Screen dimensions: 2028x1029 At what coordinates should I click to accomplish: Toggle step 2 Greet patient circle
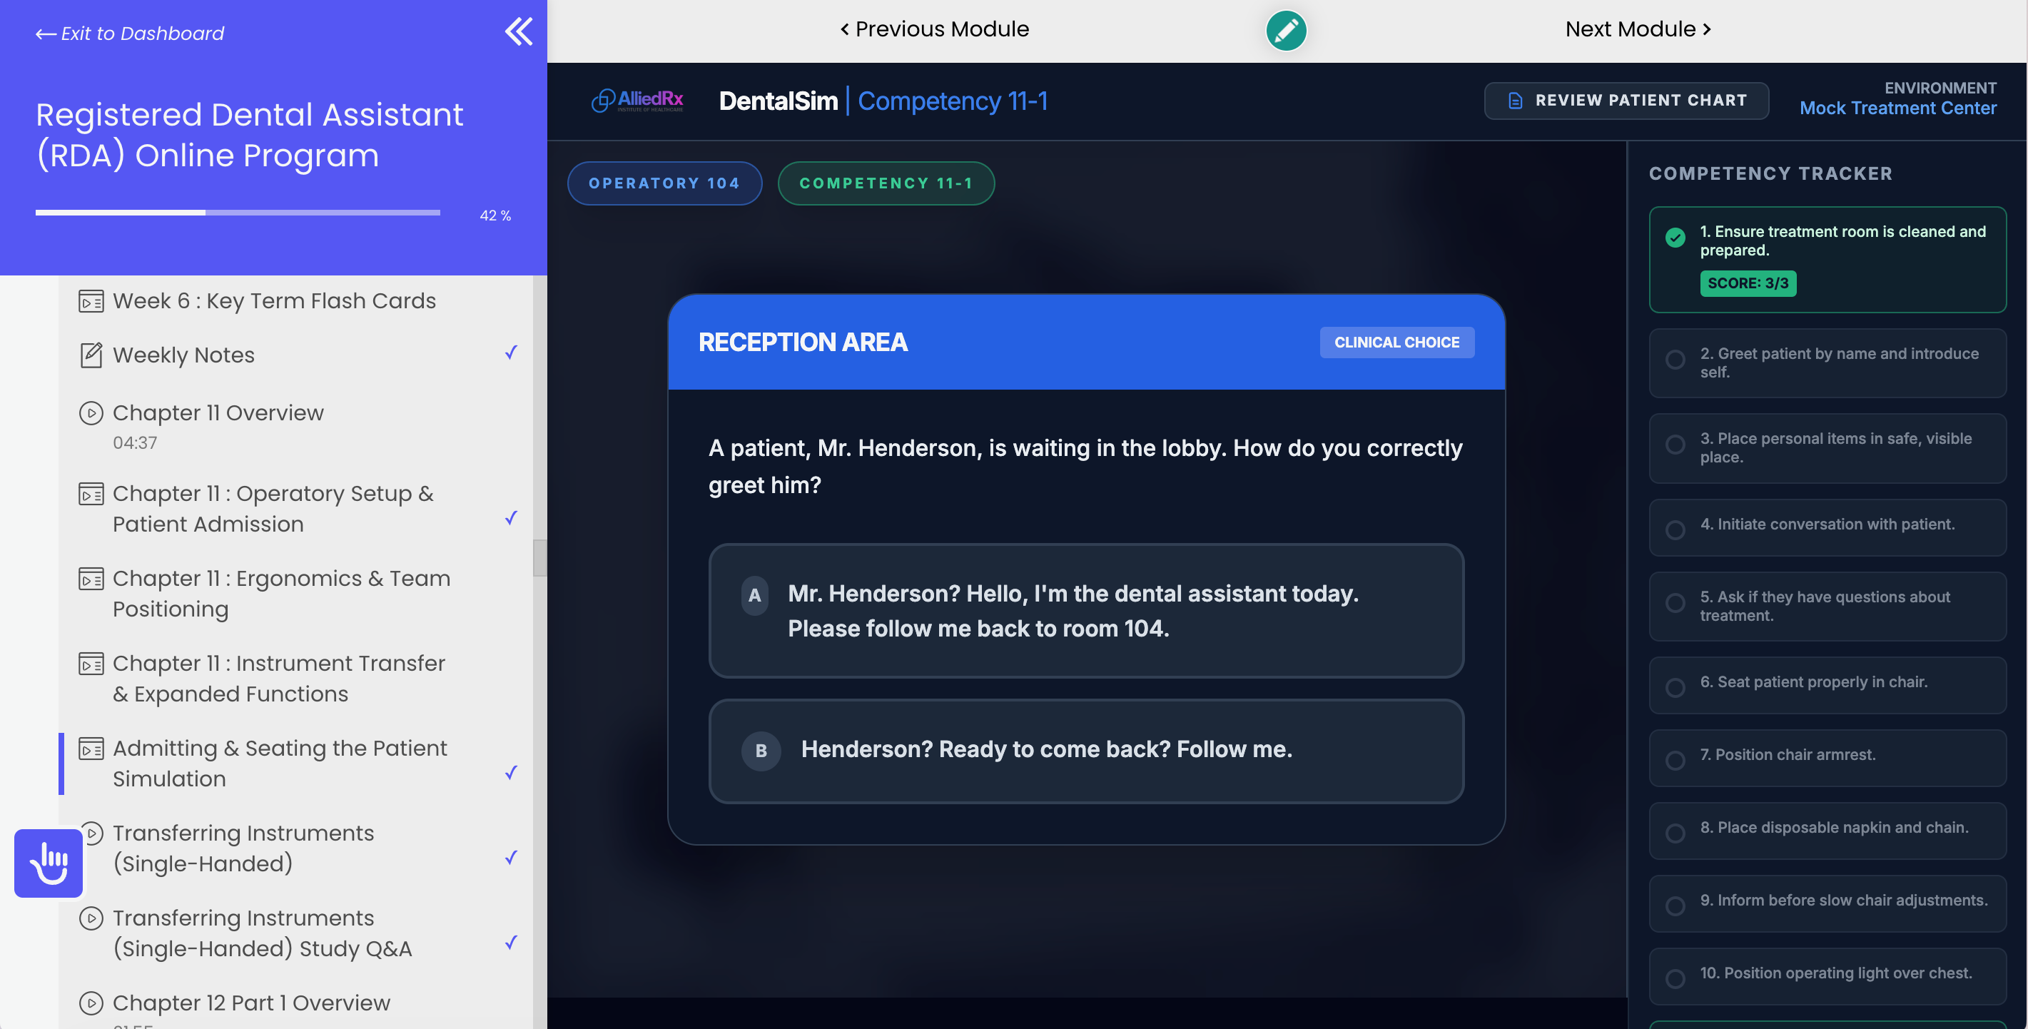click(1675, 360)
